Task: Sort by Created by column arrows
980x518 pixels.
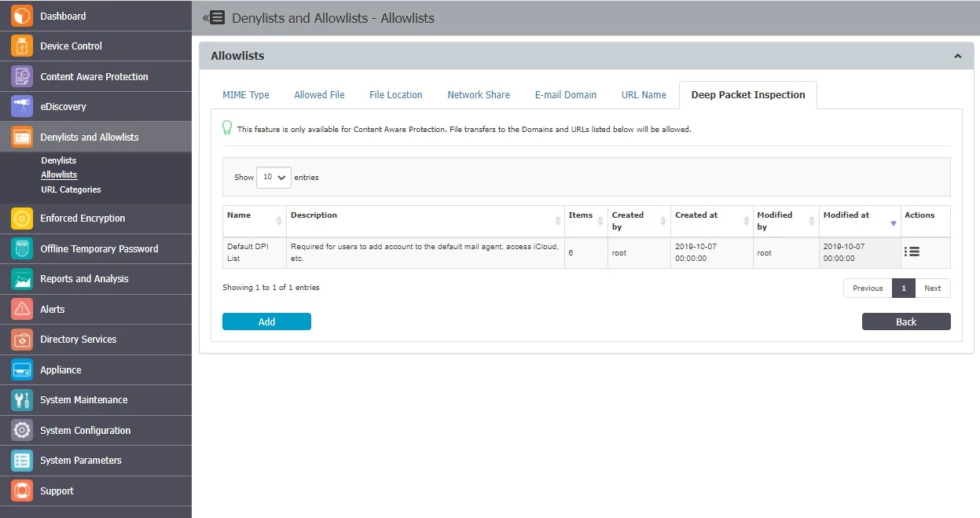Action: click(664, 221)
